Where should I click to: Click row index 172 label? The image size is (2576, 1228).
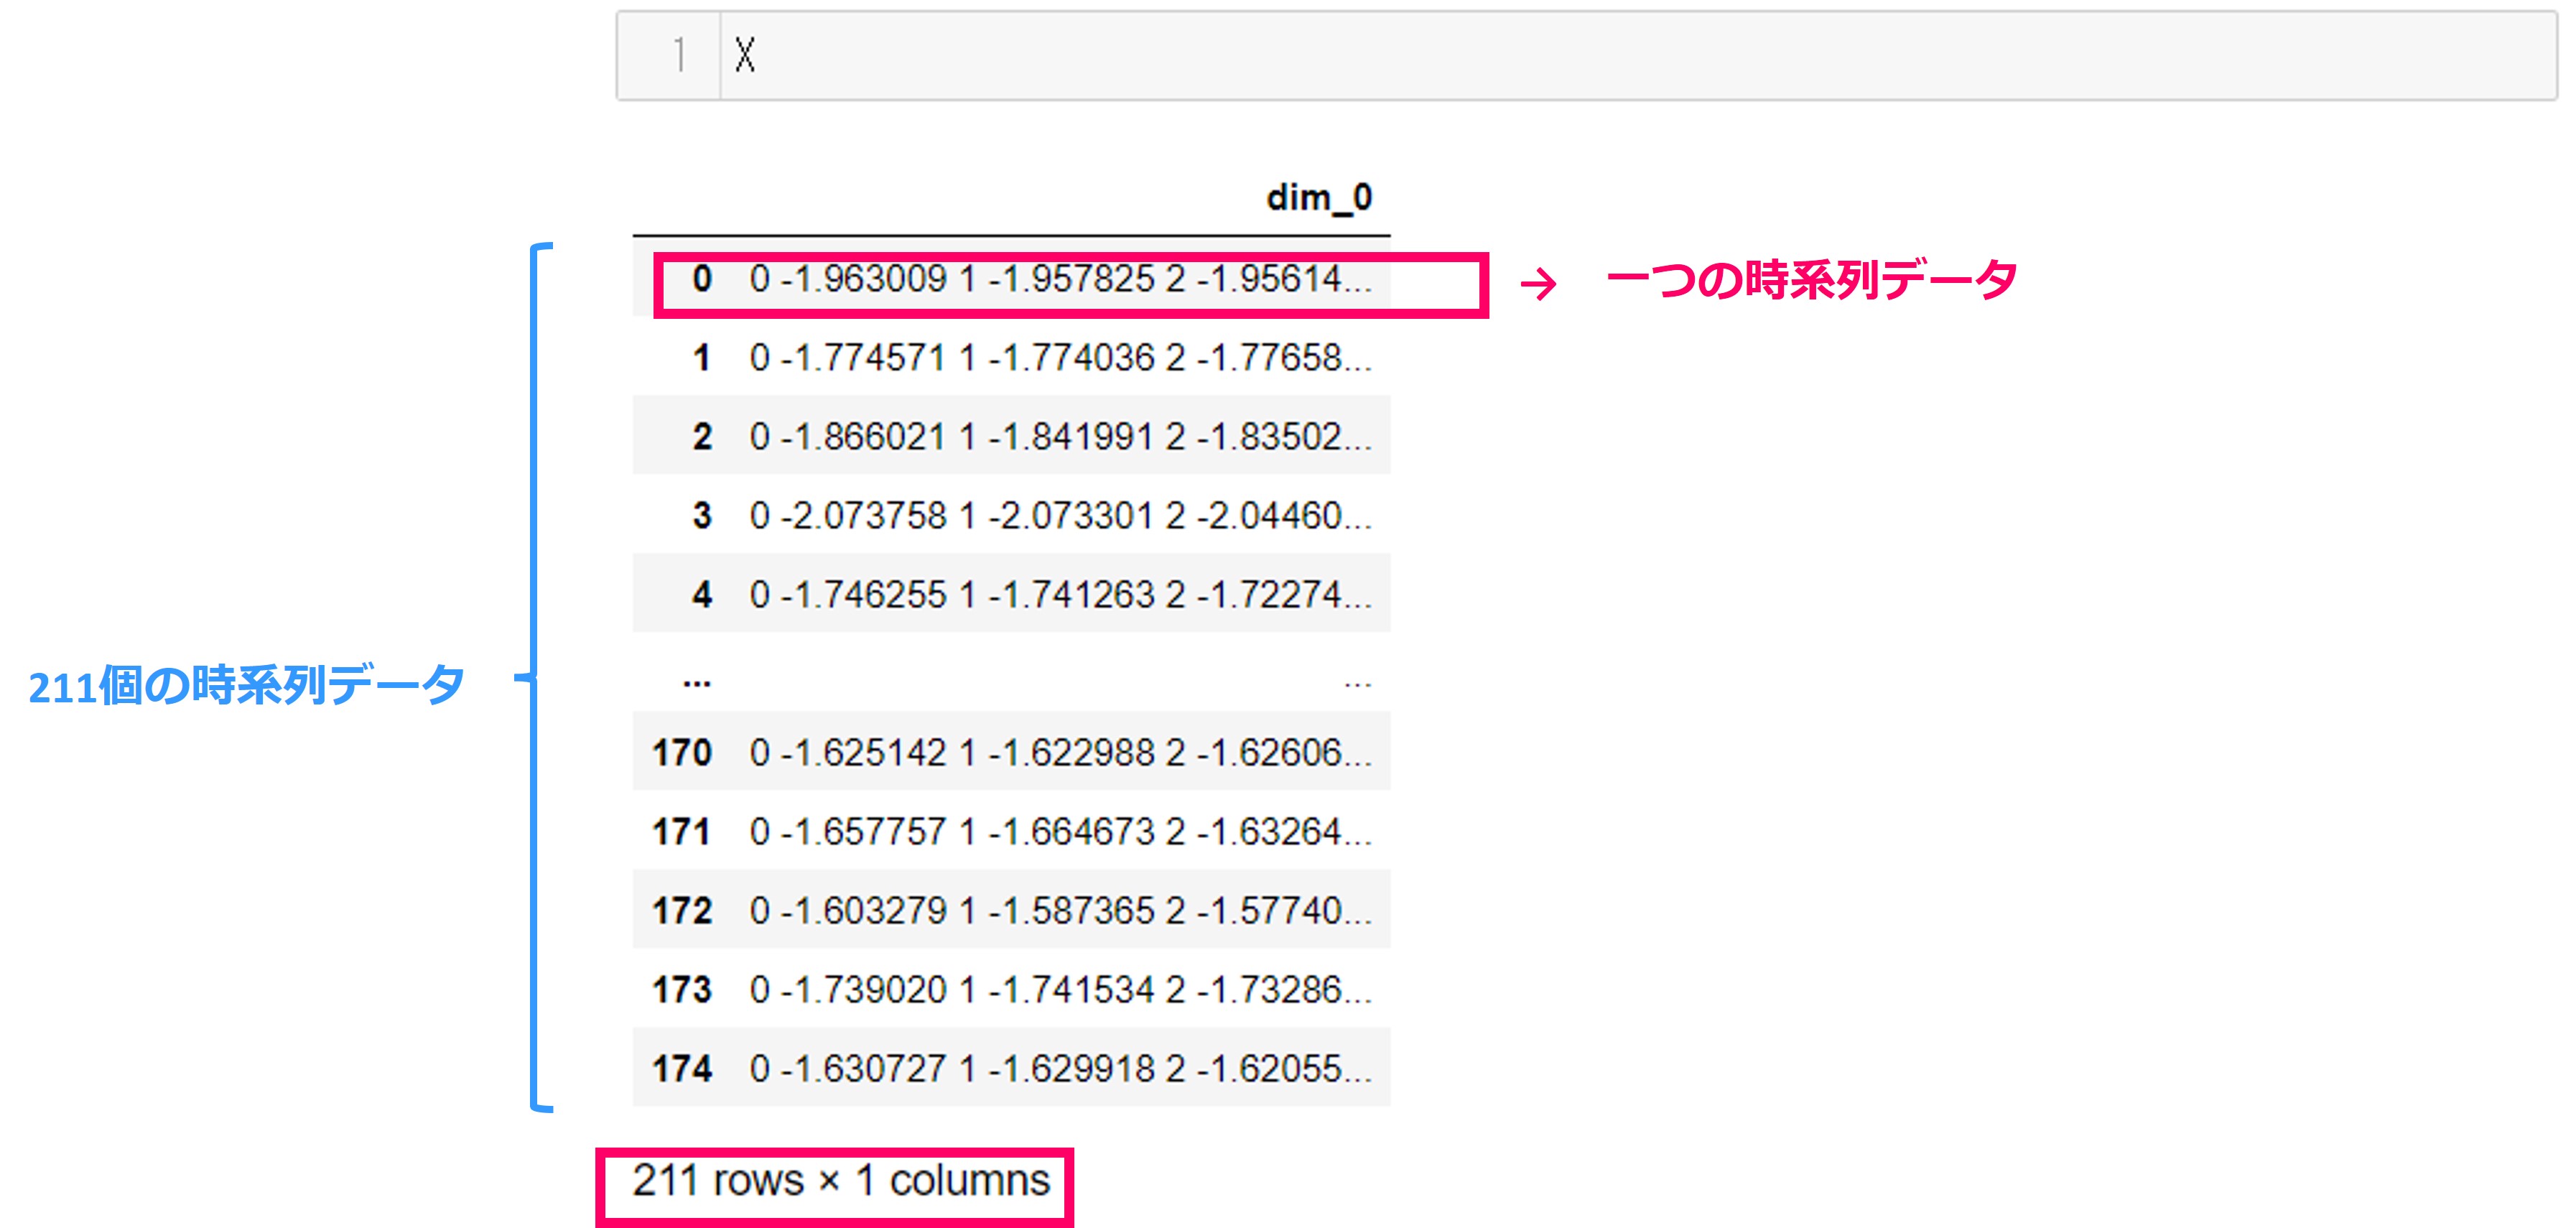pos(682,911)
